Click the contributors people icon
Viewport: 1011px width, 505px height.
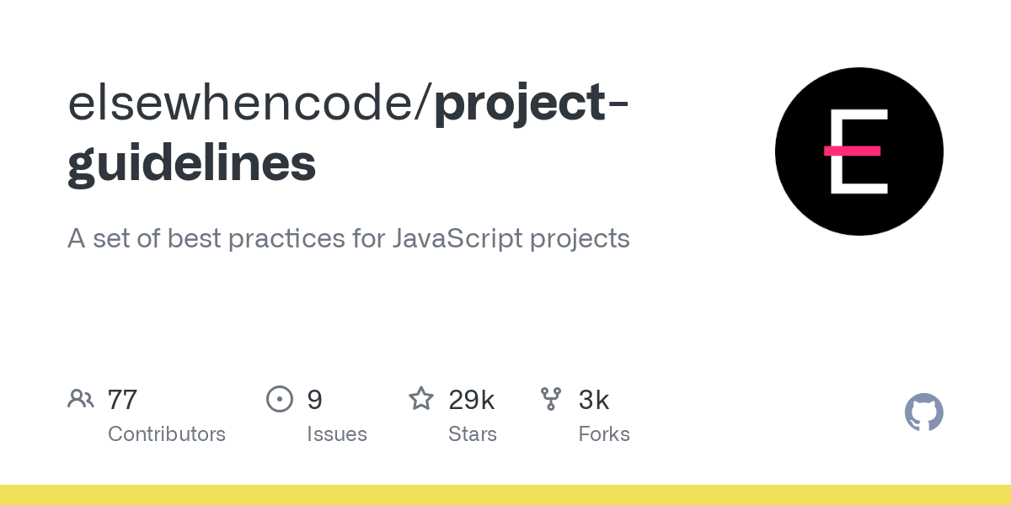(x=81, y=399)
